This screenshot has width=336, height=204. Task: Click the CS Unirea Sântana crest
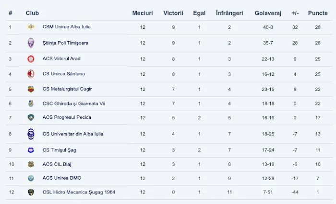point(31,74)
